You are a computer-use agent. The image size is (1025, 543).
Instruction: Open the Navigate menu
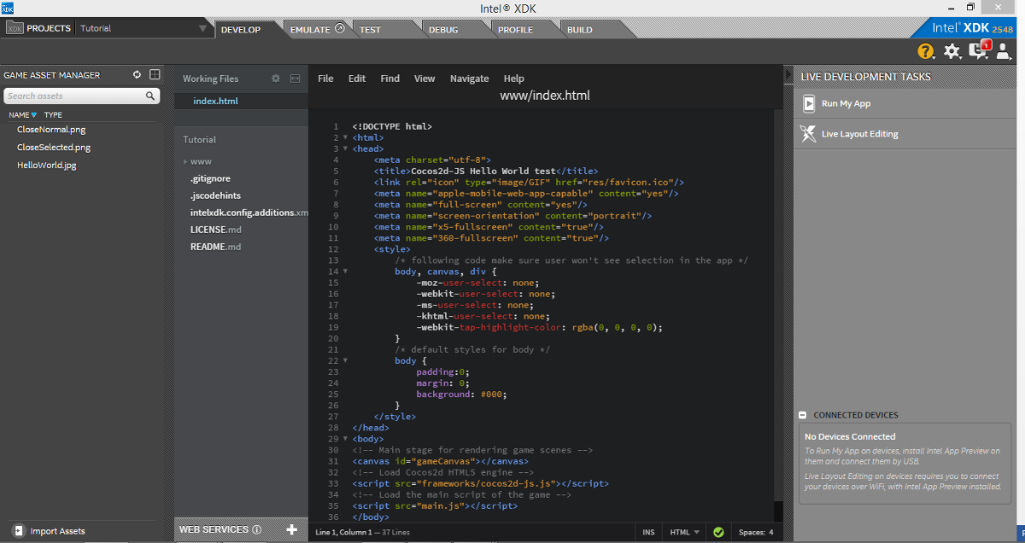pos(469,79)
